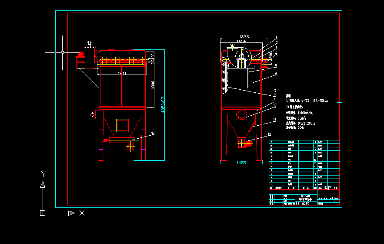Select the up-arrow above fan in right view
384x244 pixels.
pos(232,45)
